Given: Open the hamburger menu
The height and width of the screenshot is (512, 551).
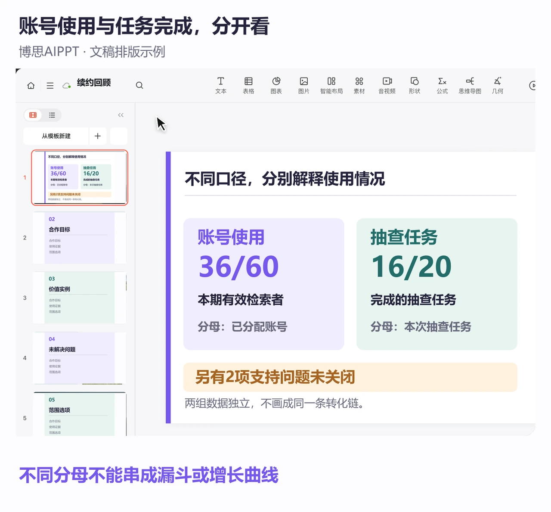Looking at the screenshot, I should point(50,85).
